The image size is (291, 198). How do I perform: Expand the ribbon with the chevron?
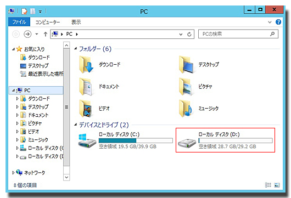click(270, 22)
